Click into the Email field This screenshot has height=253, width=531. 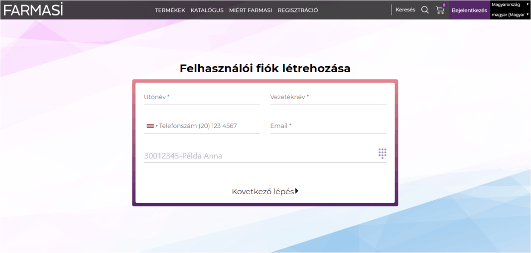[x=328, y=126]
